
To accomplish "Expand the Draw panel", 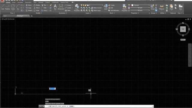I will 13,13.
